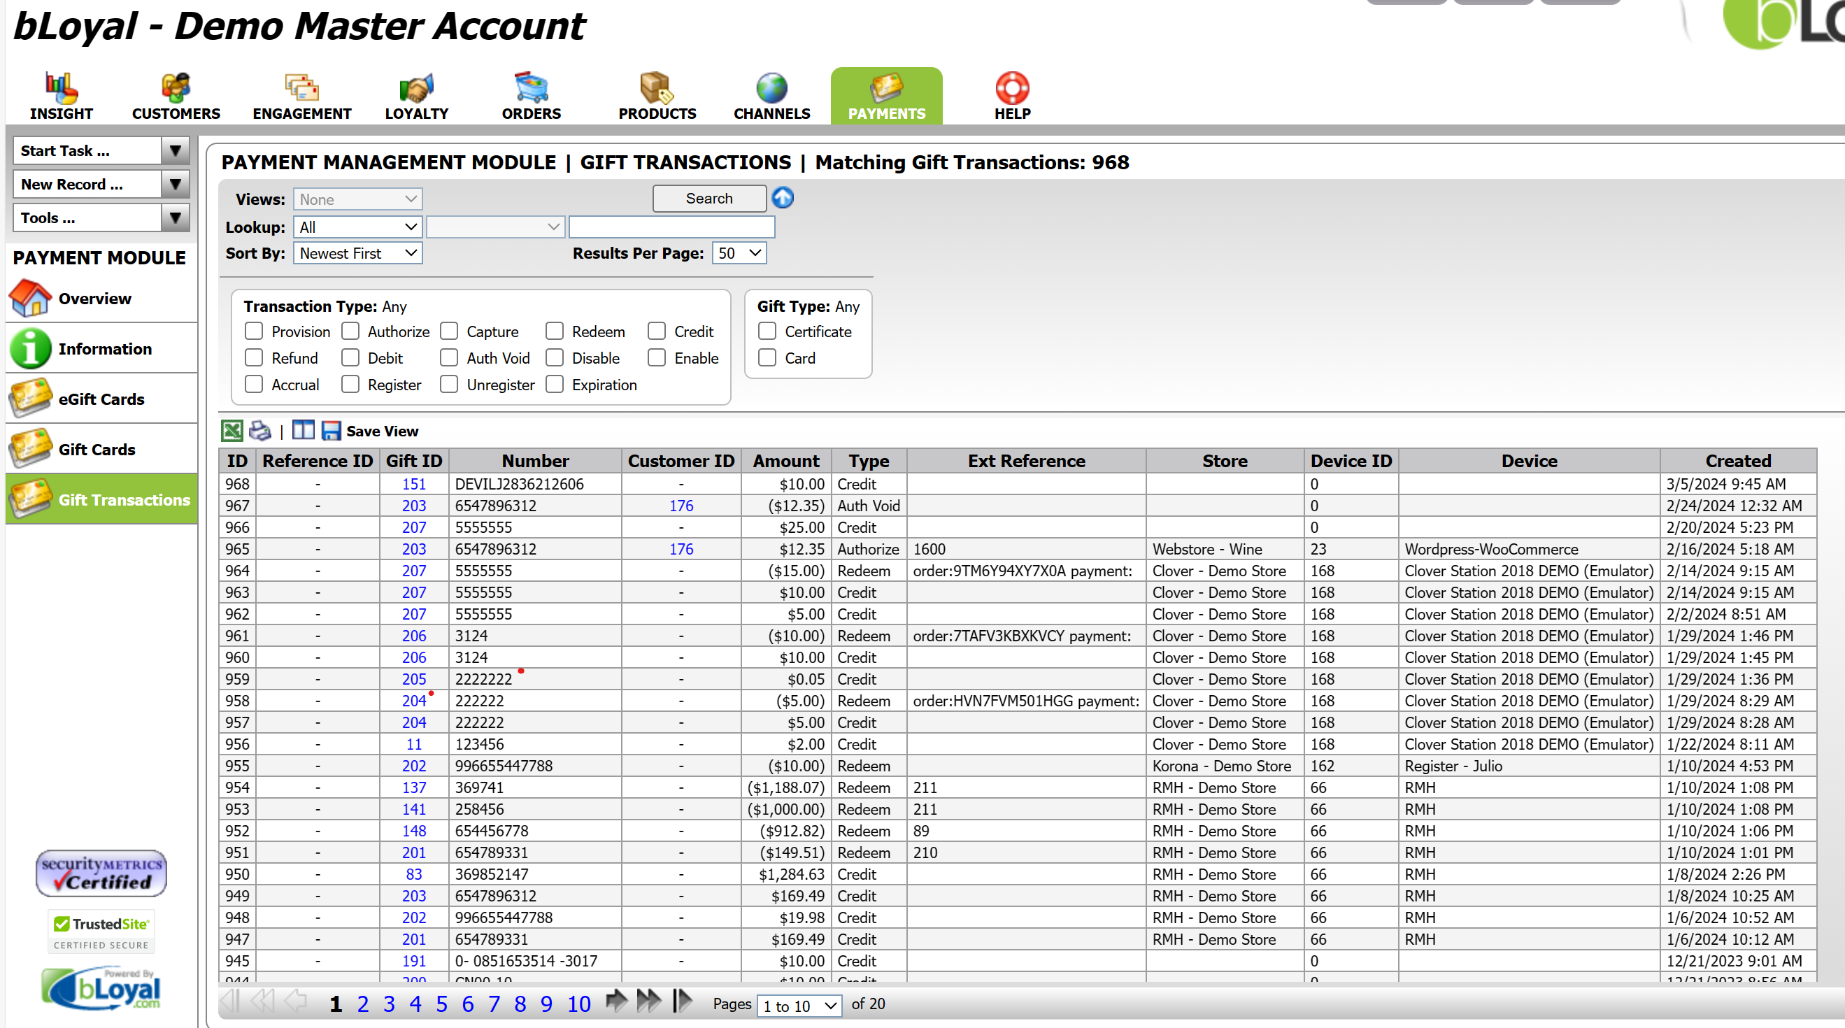Screen dimensions: 1845x1028
Task: Click the Save View floppy disk icon
Action: [331, 431]
